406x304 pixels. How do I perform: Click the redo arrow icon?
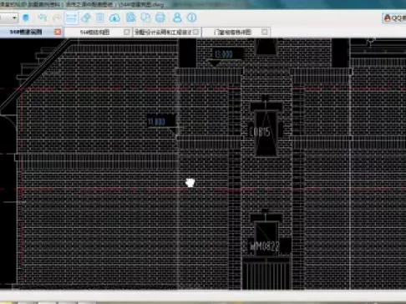tap(57, 18)
